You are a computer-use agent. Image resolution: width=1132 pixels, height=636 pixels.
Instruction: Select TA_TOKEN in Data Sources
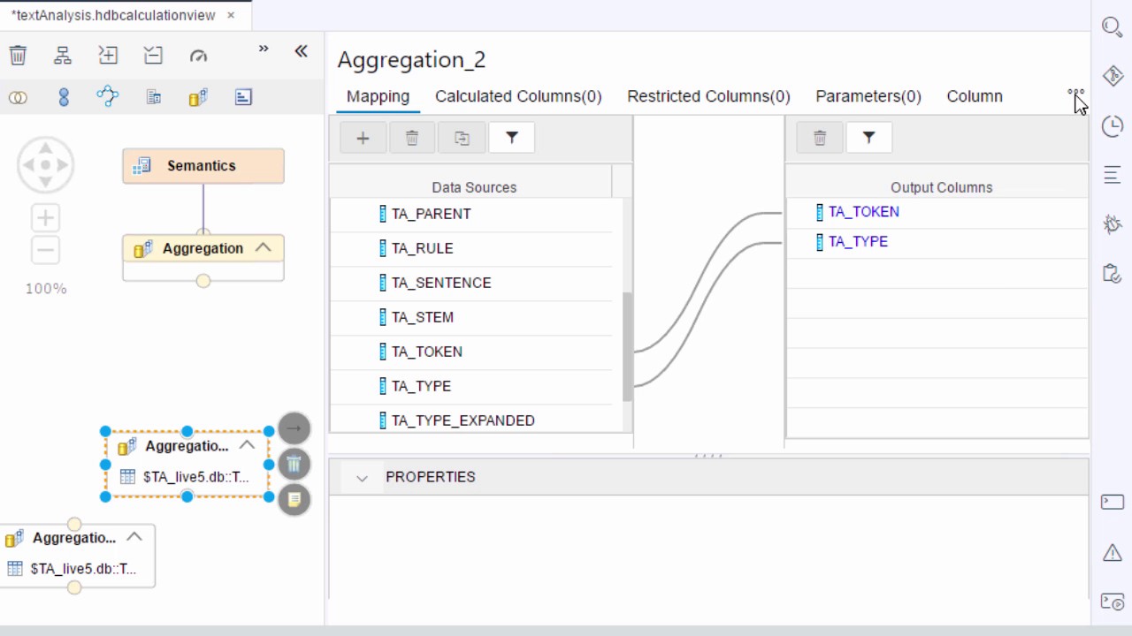(x=470, y=352)
